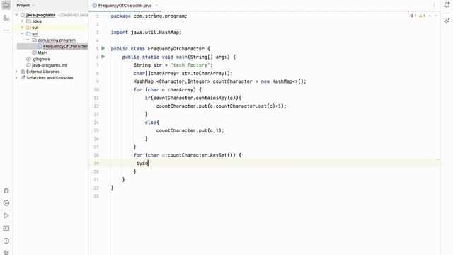Click the error count indicator in editor

[x=413, y=16]
